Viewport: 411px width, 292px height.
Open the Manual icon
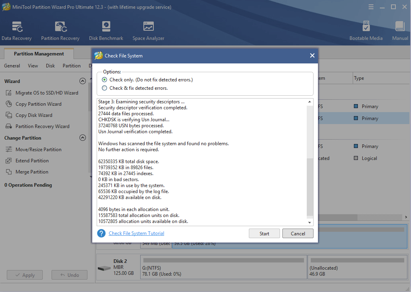tap(400, 31)
